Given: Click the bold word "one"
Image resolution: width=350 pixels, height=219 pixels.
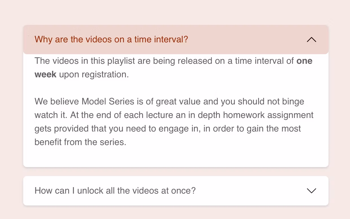Looking at the screenshot, I should coord(304,61).
